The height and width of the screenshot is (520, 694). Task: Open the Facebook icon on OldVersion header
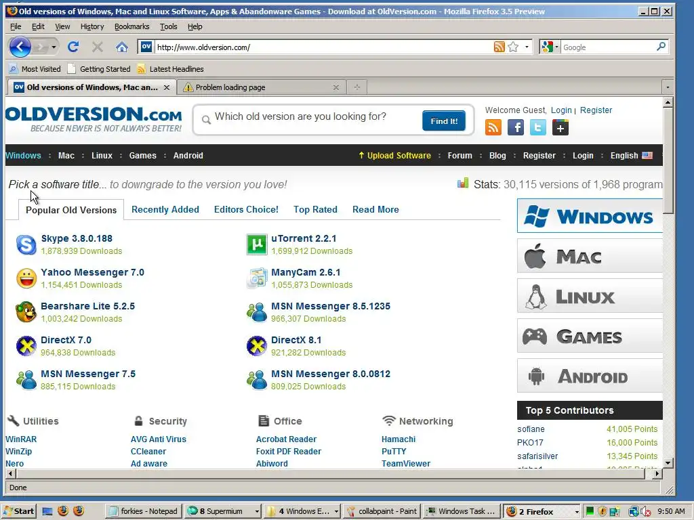516,127
